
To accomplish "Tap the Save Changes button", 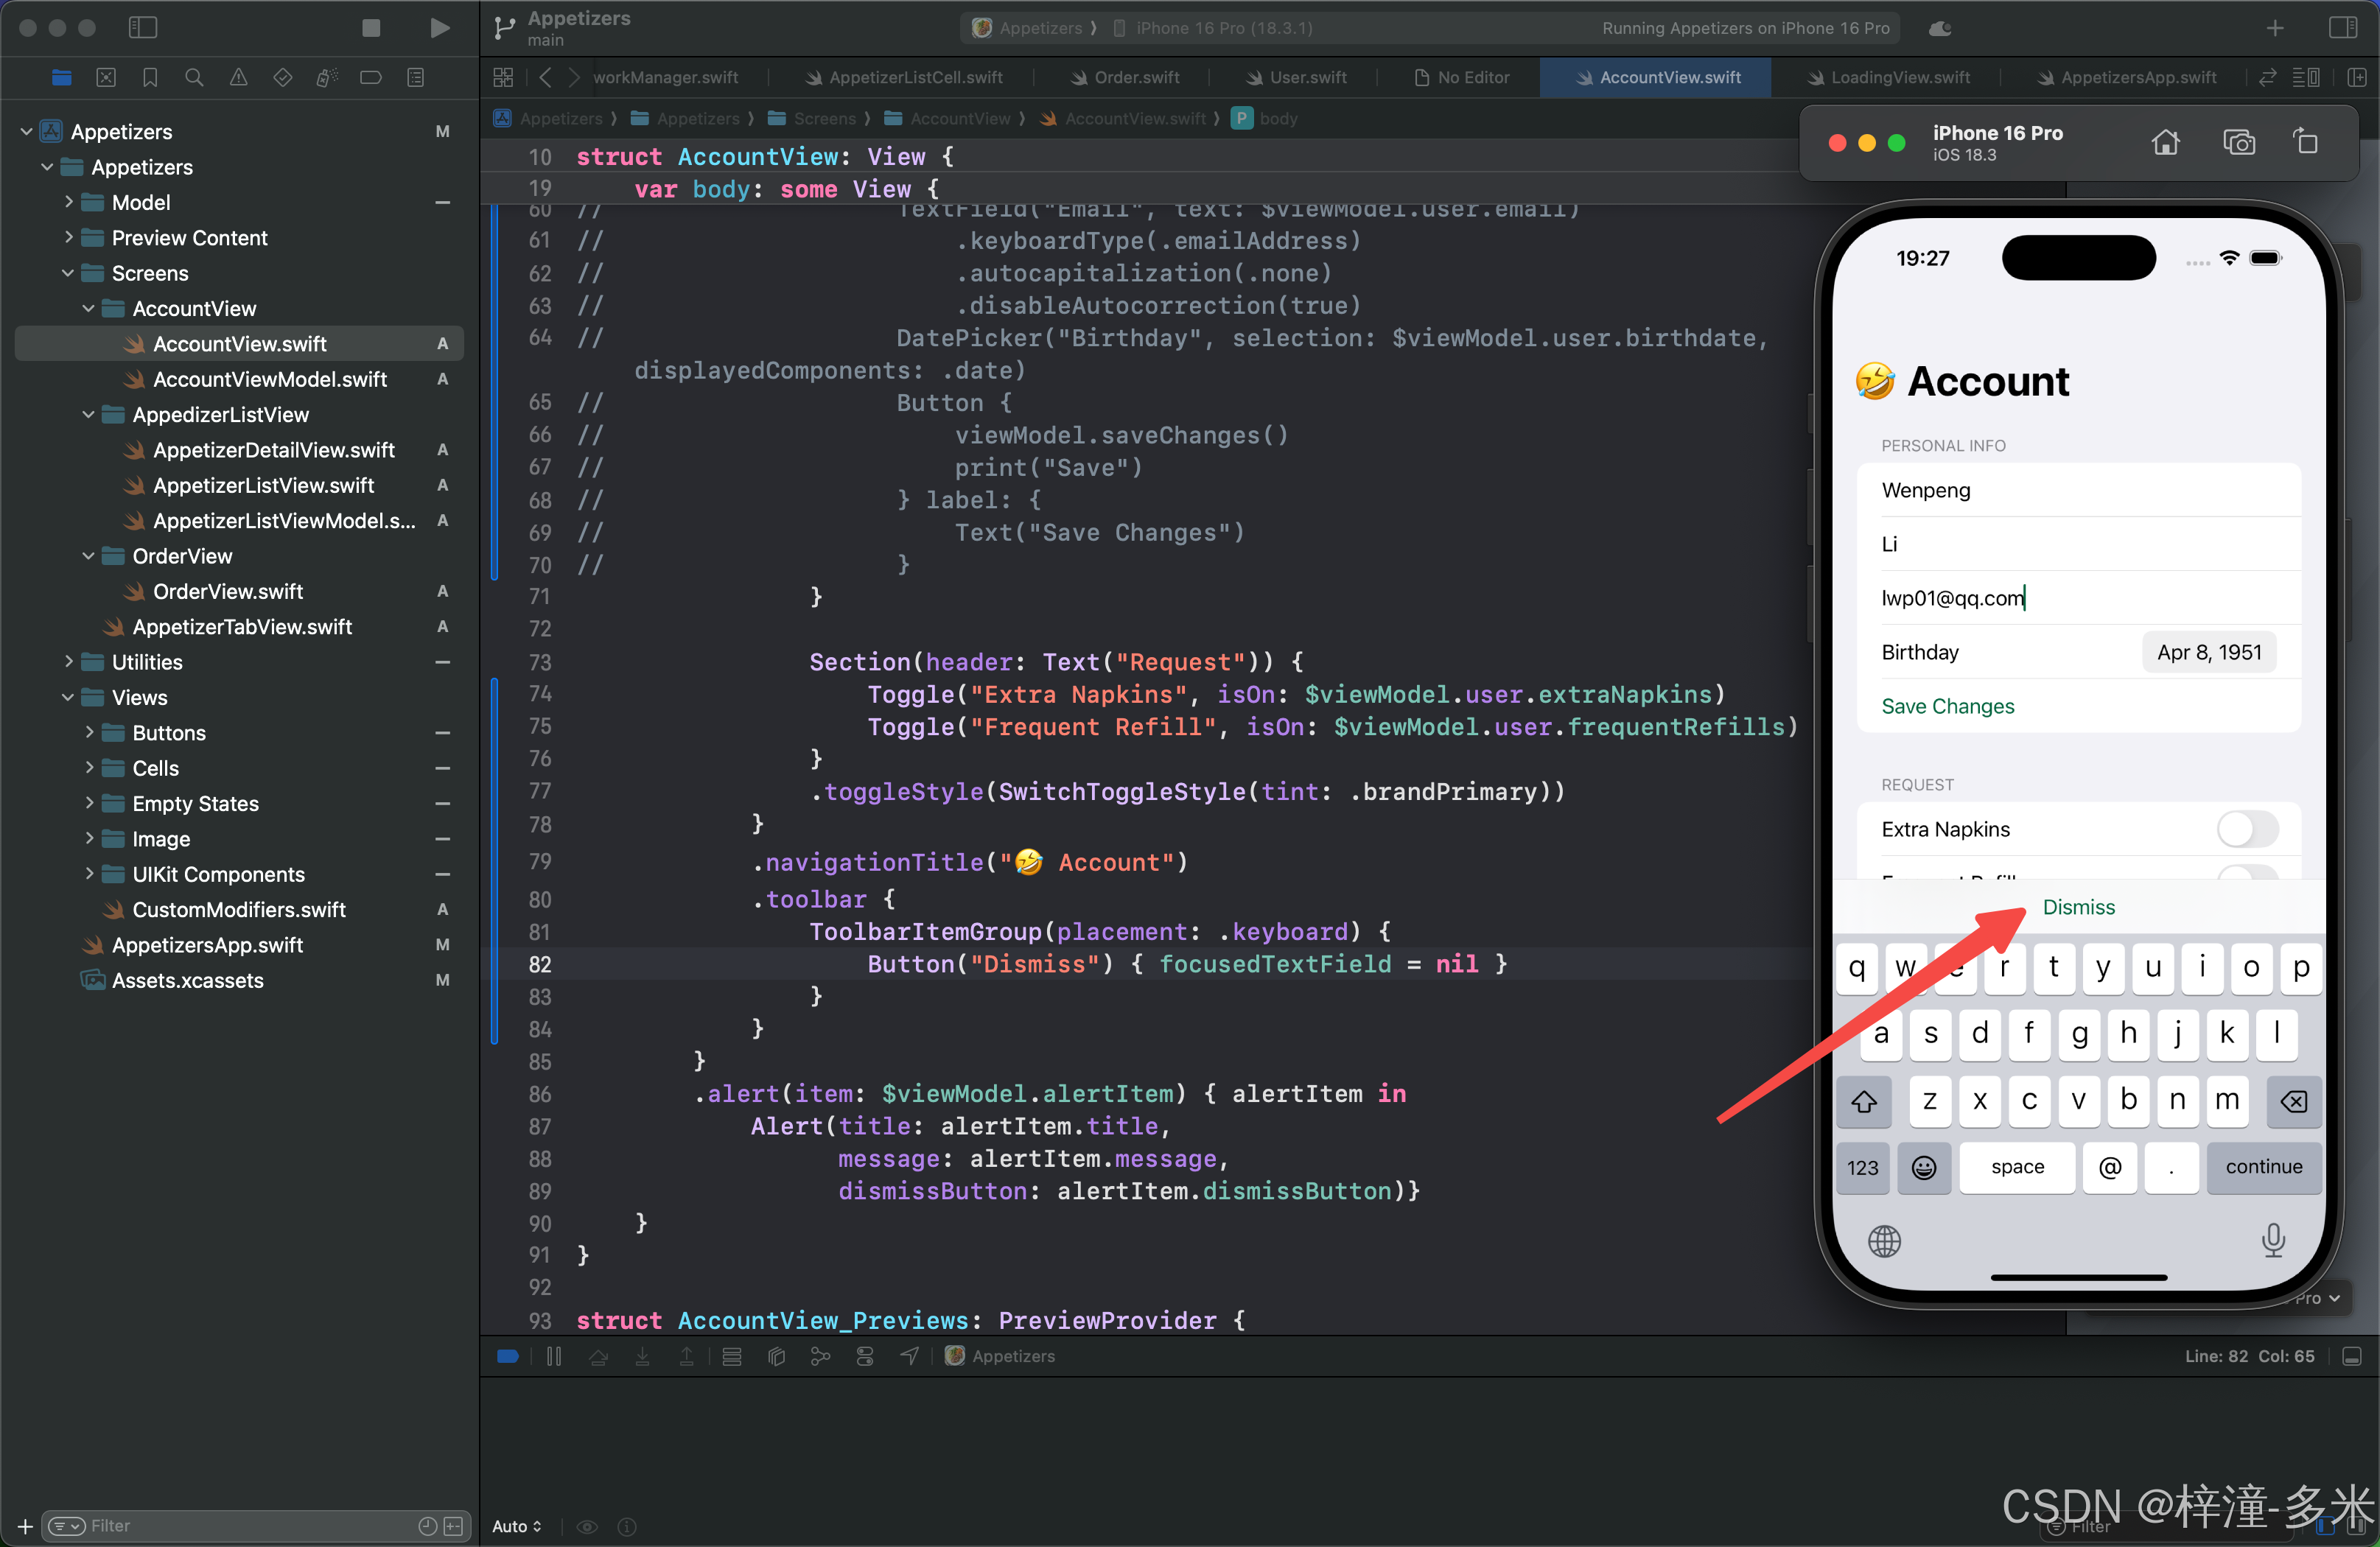I will coord(1947,706).
